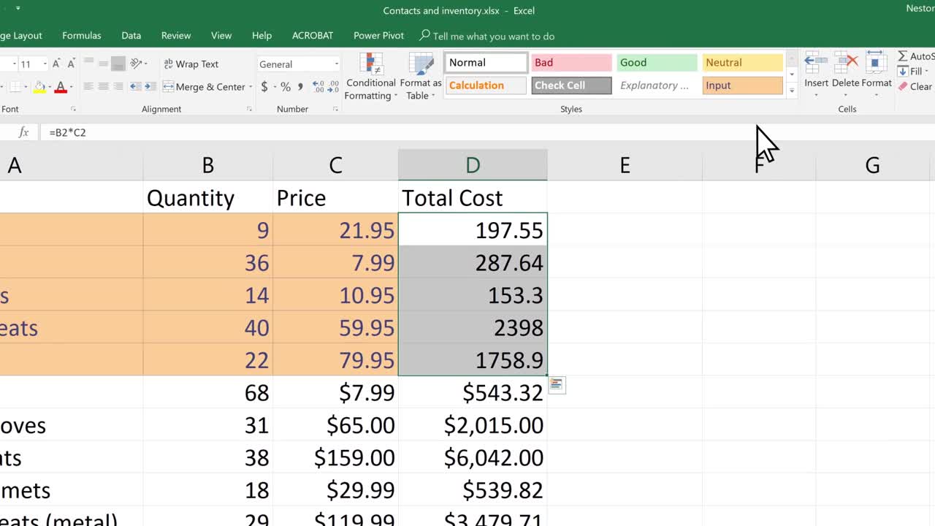Open the ACROBAT tab
Screen dimensions: 935x526
coord(313,35)
